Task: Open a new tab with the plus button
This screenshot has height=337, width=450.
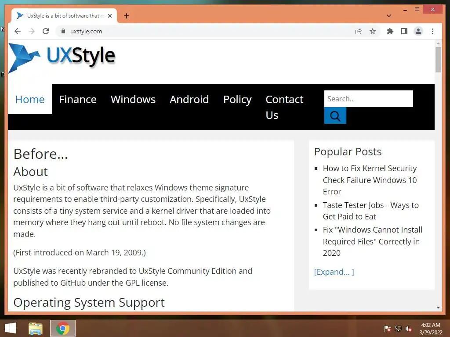Action: coord(127,16)
